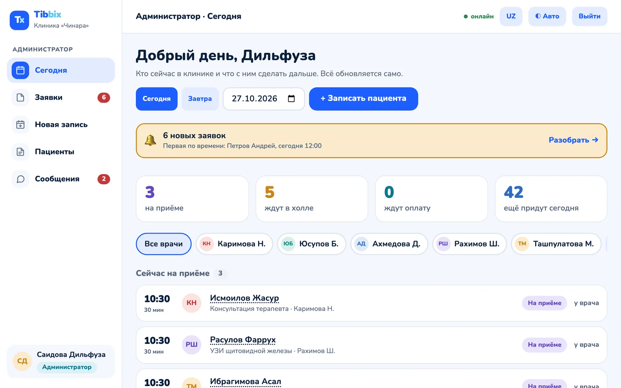Click the КН avatar in Исмоилов Жасур row

[x=191, y=303]
